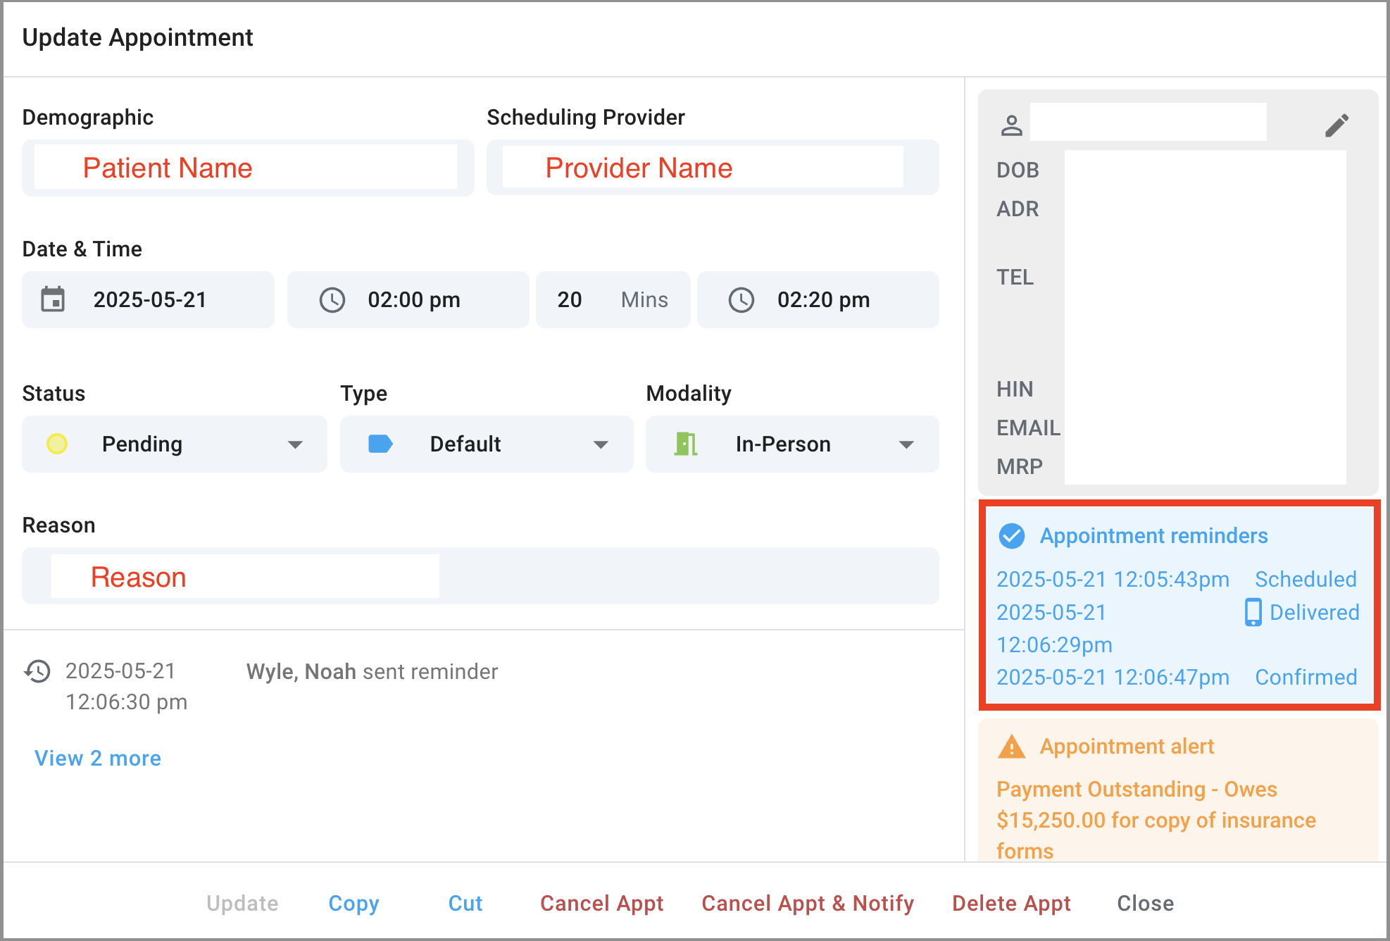Click the HIN label in patient card

click(x=1015, y=389)
